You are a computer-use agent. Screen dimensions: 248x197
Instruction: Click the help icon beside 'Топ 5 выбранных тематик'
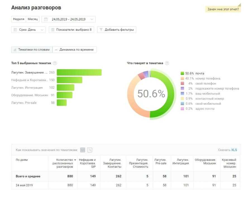click(55, 63)
